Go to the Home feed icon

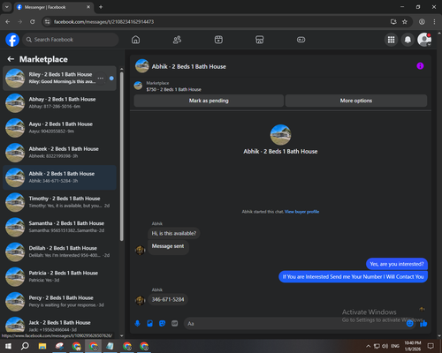[x=135, y=40]
